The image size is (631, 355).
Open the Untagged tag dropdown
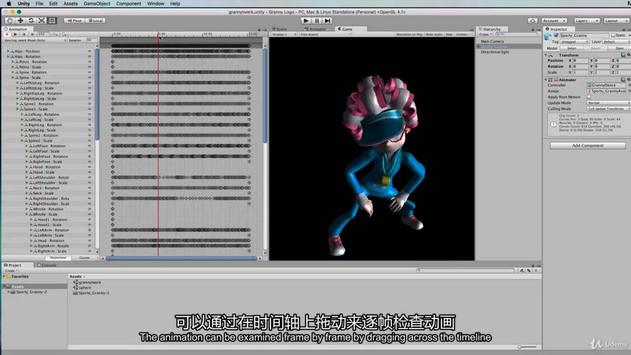[x=575, y=42]
